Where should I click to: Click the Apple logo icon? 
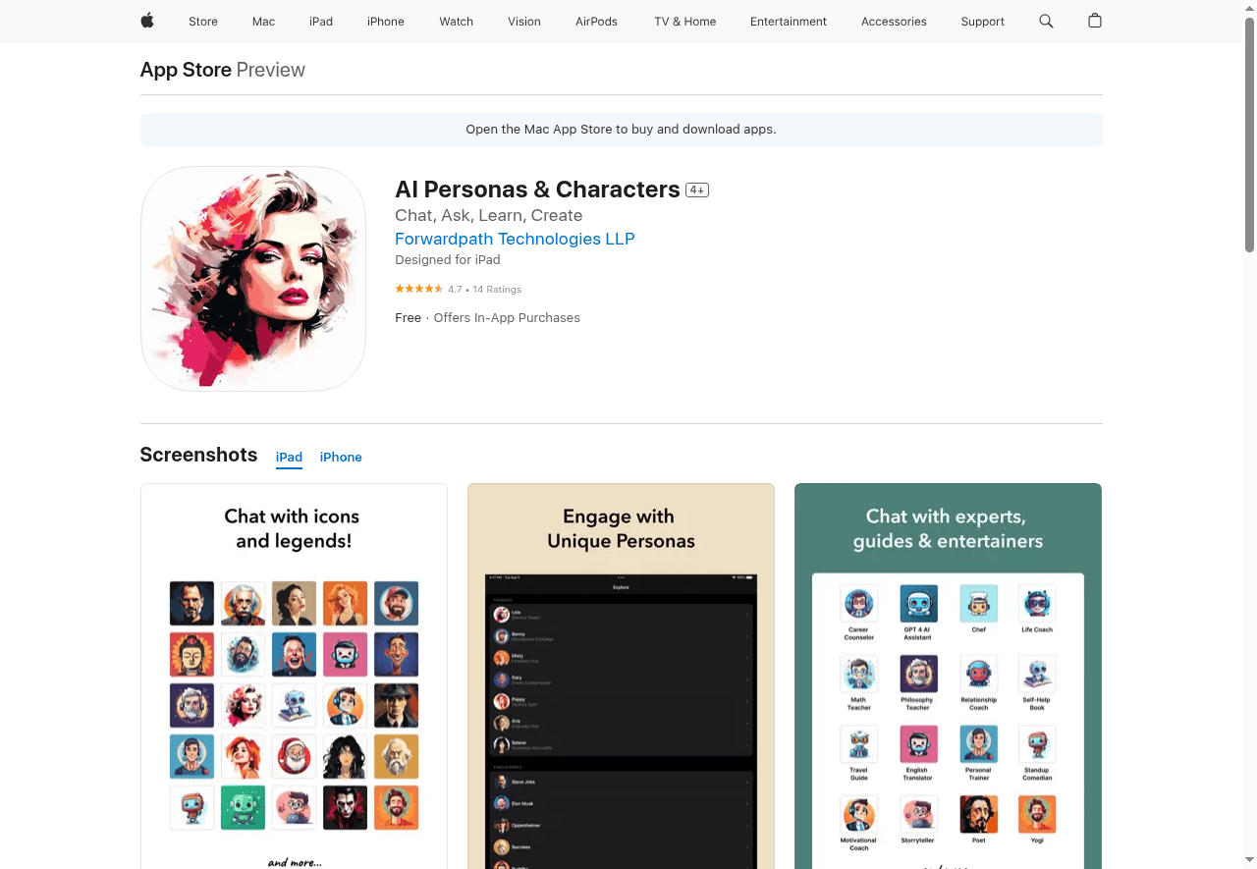click(x=147, y=21)
